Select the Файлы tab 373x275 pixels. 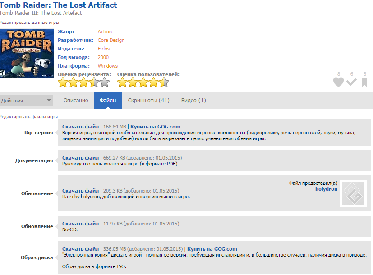(x=108, y=101)
